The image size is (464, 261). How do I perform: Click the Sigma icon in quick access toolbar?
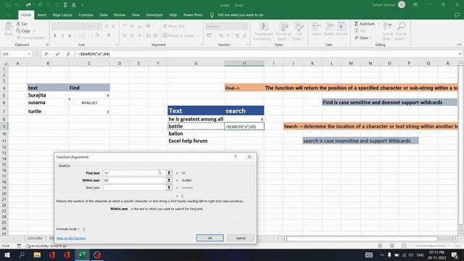pyautogui.click(x=65, y=5)
